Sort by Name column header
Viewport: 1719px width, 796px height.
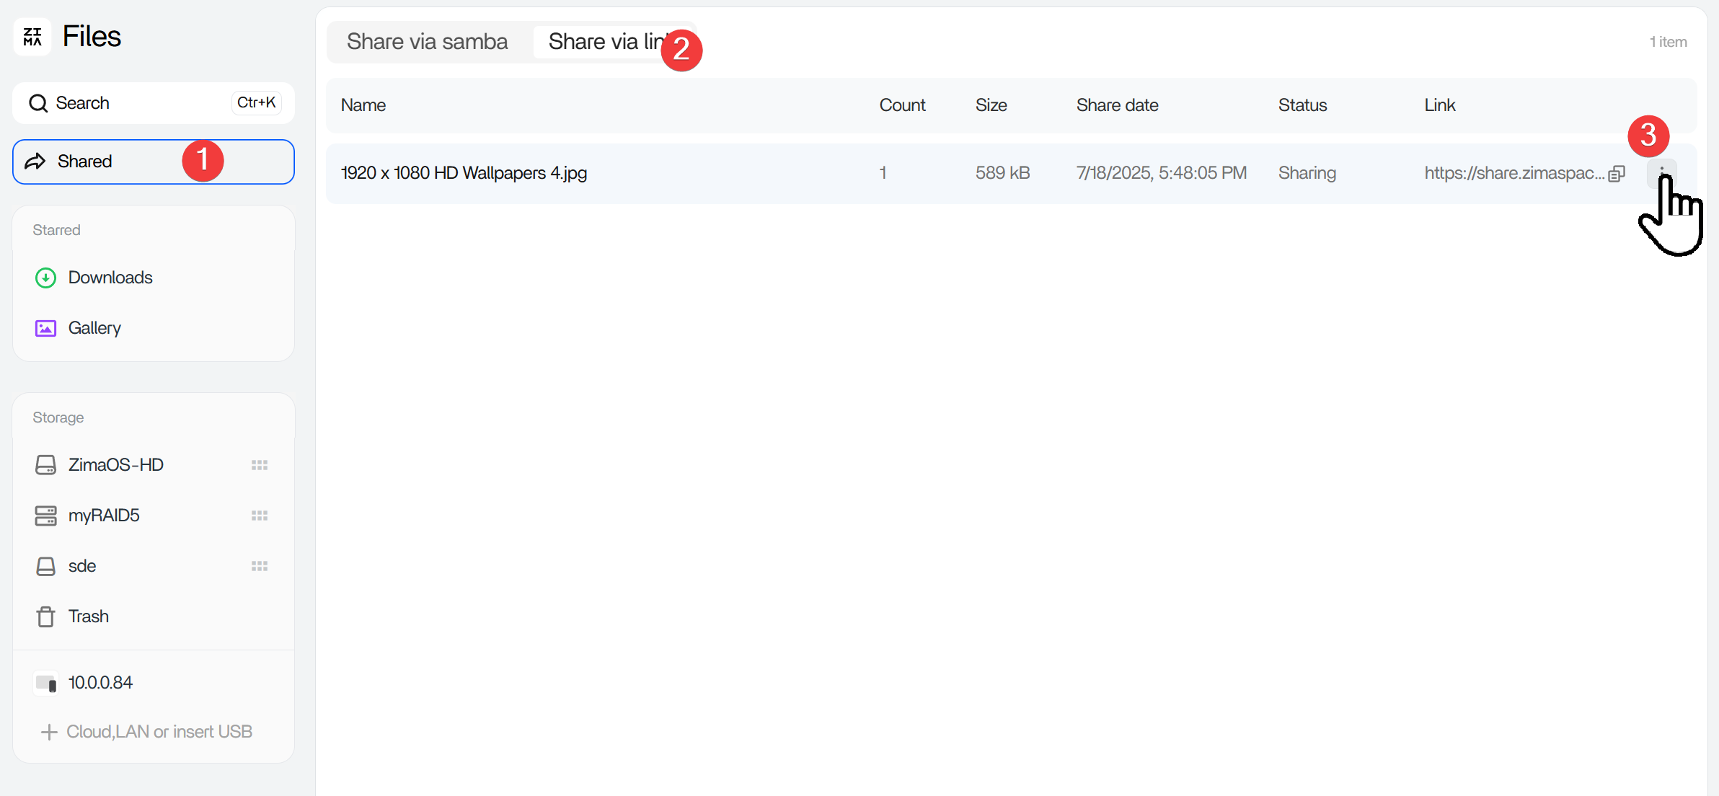coord(363,105)
